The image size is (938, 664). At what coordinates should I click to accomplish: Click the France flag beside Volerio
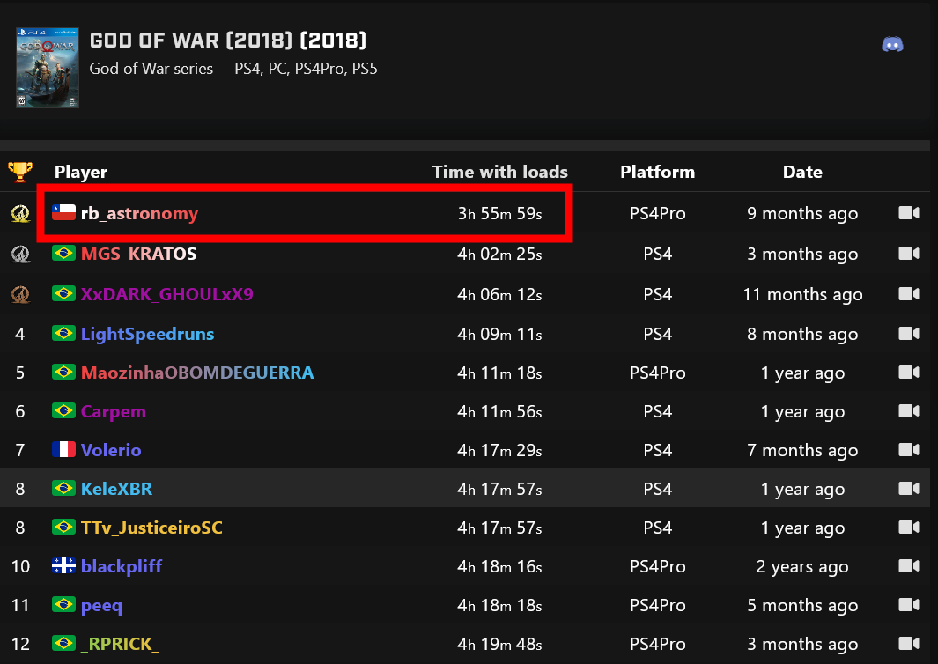click(x=63, y=449)
